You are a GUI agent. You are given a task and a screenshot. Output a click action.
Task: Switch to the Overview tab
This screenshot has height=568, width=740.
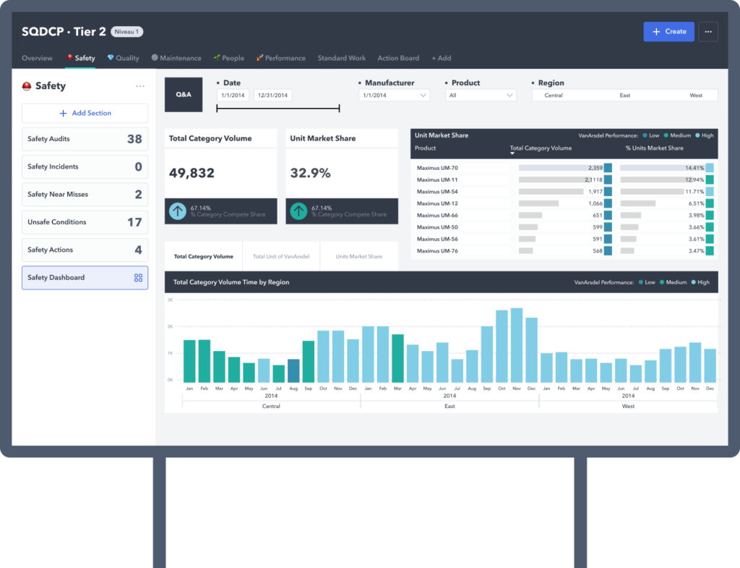click(x=37, y=58)
